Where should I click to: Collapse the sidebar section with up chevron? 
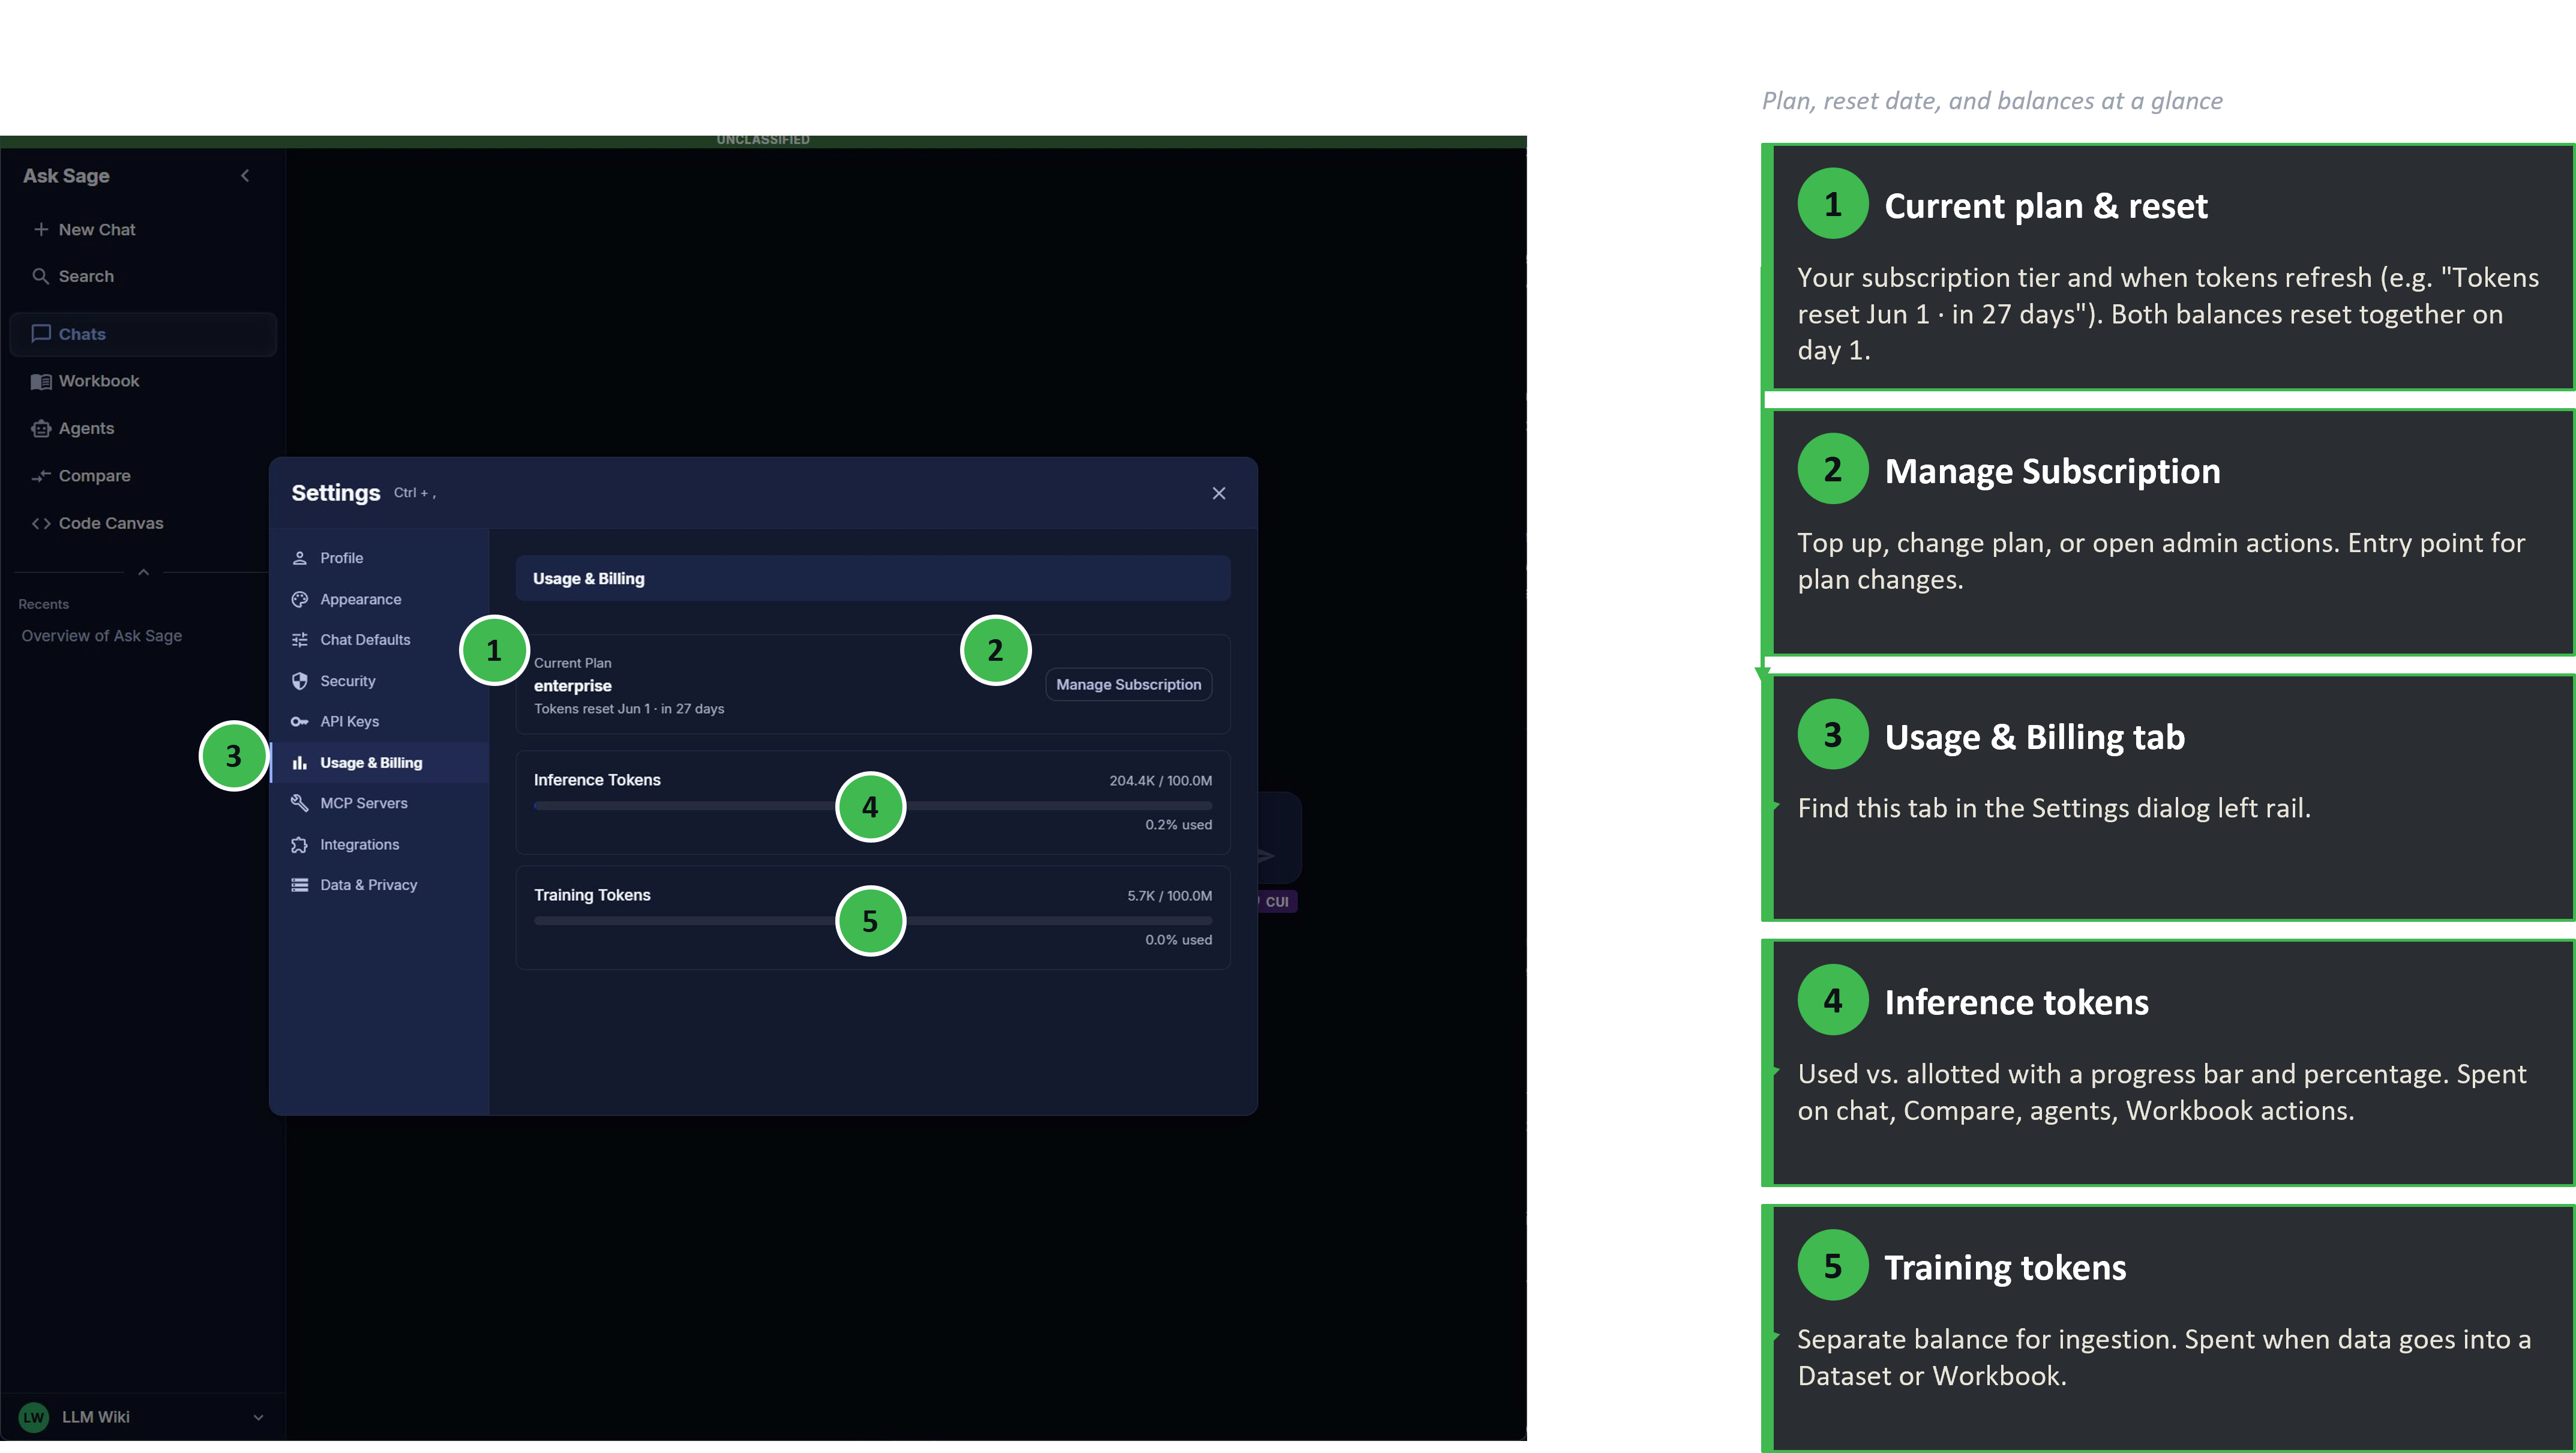(x=143, y=572)
